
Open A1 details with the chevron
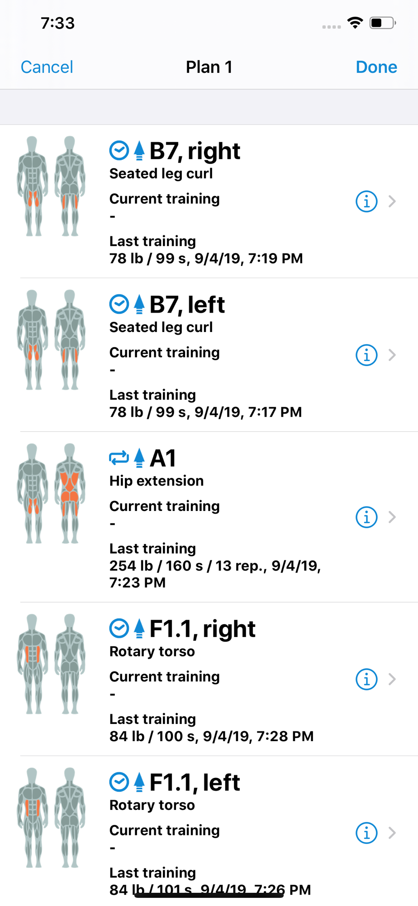392,517
